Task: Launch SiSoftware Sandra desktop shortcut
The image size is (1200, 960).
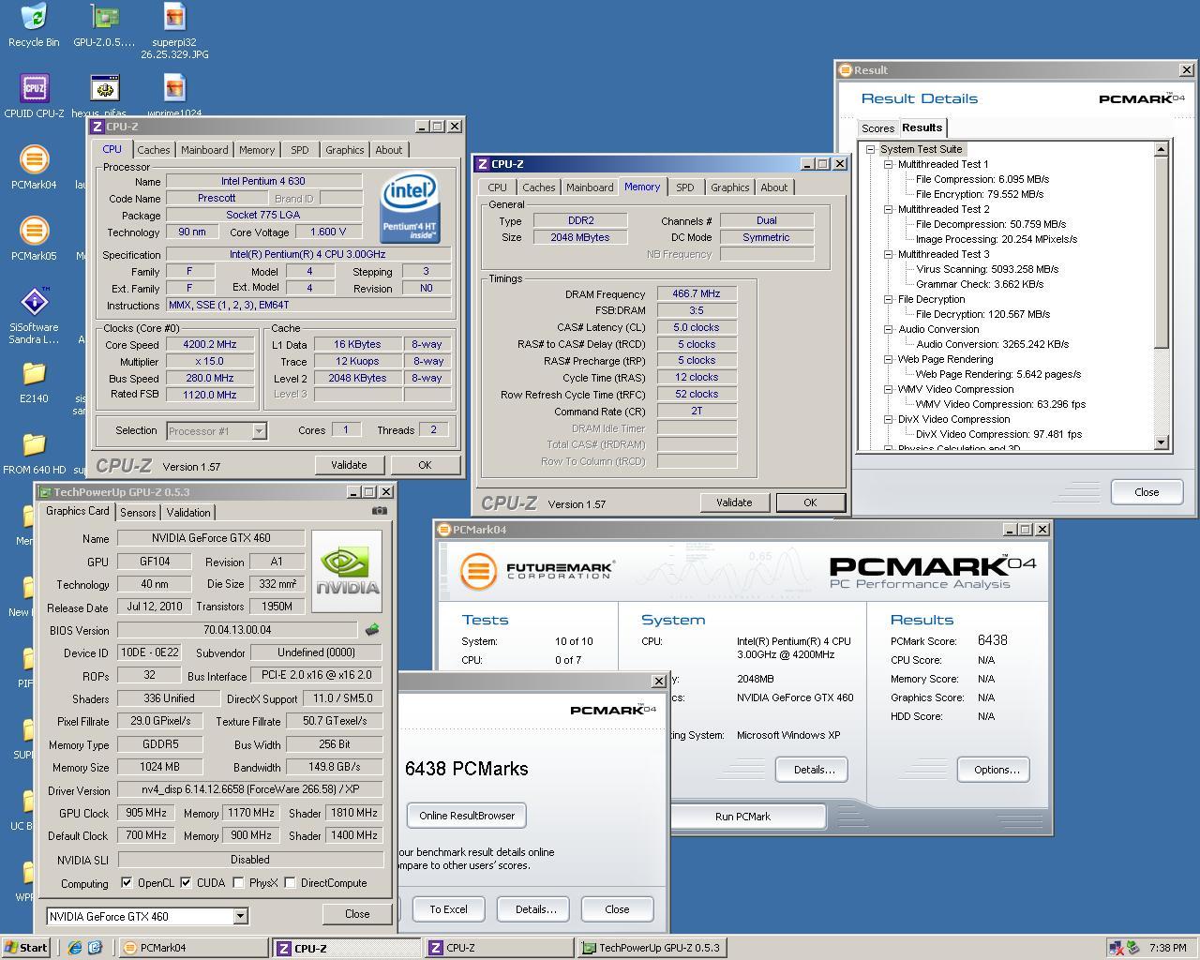Action: click(34, 316)
